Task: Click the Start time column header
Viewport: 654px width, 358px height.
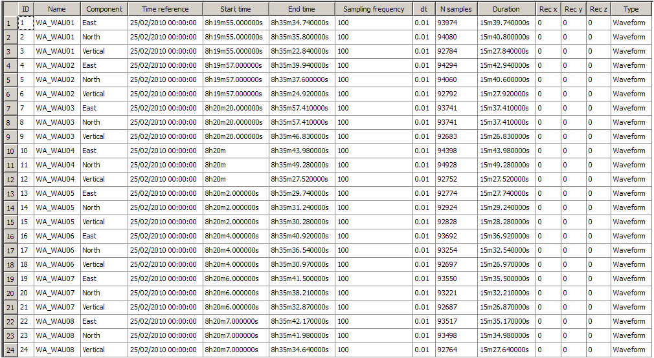Action: [234, 9]
